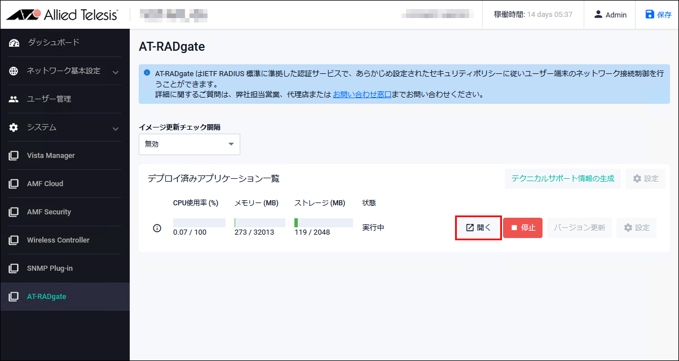Expand the ネットワーク基本設定 chevron
The image size is (679, 361).
point(116,72)
